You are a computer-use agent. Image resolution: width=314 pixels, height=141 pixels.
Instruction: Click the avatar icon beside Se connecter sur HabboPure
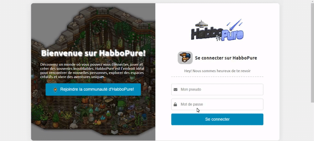[185, 58]
